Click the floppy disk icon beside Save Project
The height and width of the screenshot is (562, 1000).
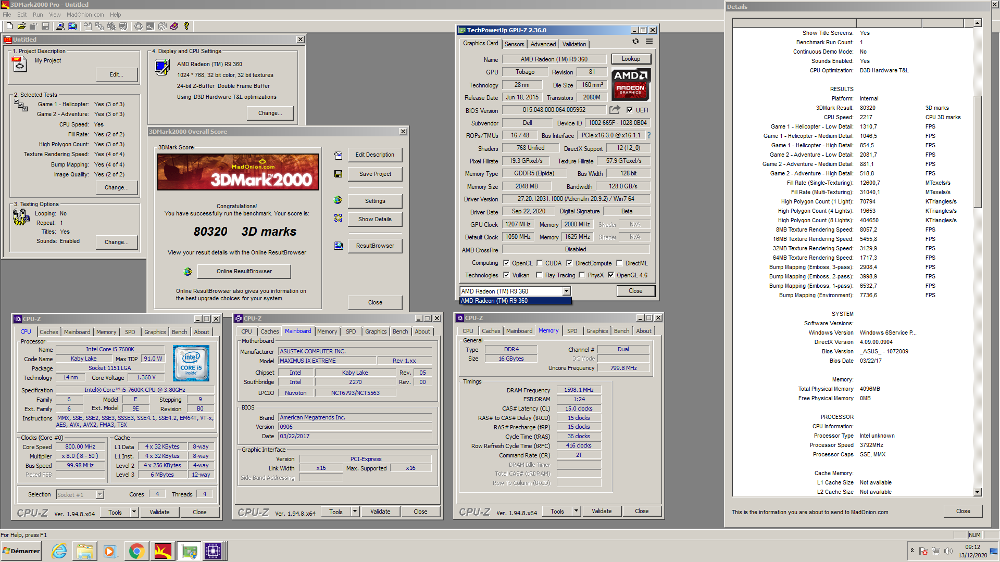[338, 174]
